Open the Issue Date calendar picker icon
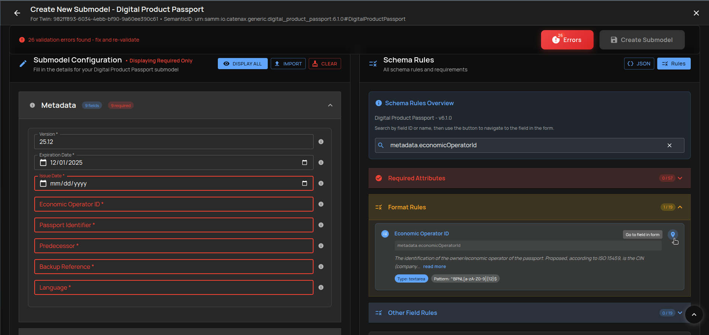The height and width of the screenshot is (335, 709). pyautogui.click(x=305, y=183)
